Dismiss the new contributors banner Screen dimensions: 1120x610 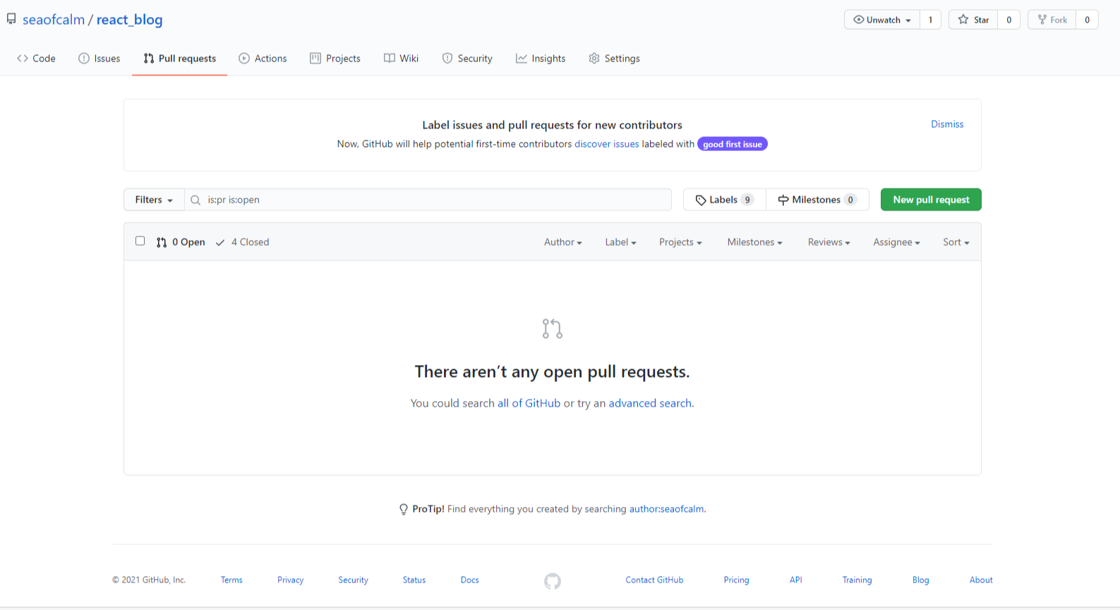click(947, 124)
